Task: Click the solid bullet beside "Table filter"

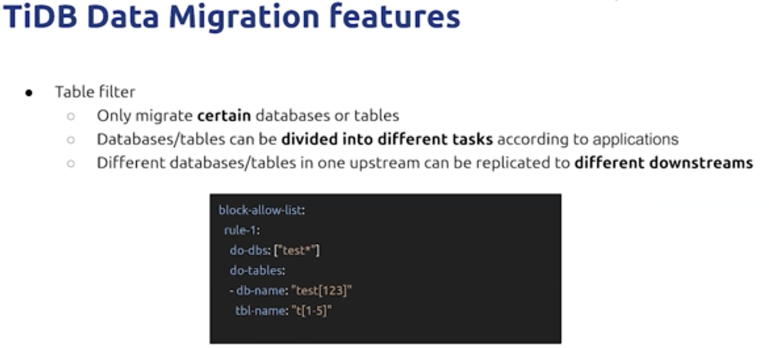Action: point(29,93)
